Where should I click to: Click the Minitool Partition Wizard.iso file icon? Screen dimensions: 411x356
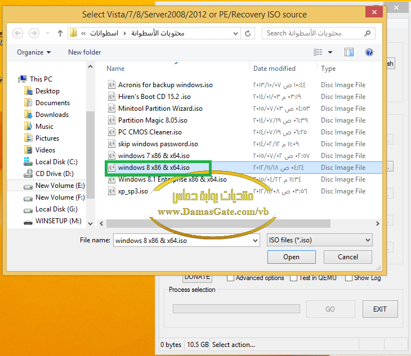[x=111, y=109]
